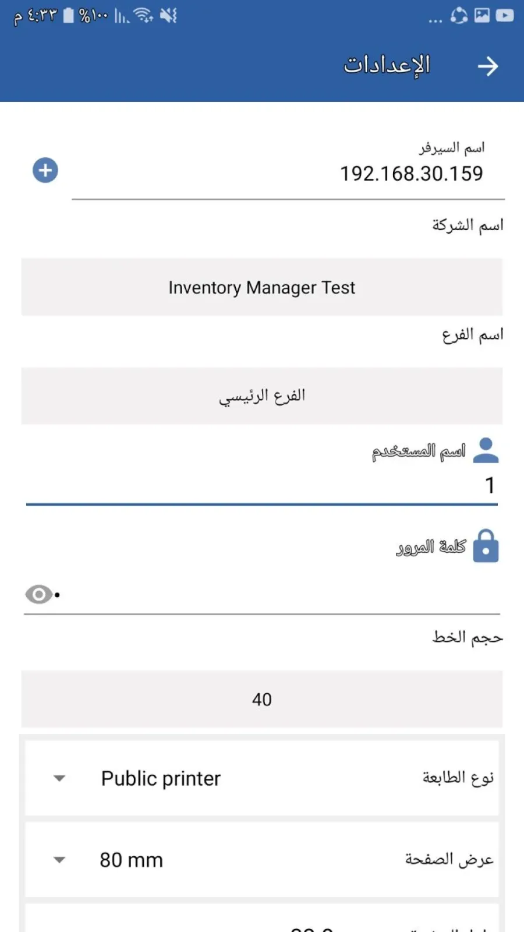Click the server address field 192.168.30.159
The height and width of the screenshot is (932, 524).
[x=291, y=174]
